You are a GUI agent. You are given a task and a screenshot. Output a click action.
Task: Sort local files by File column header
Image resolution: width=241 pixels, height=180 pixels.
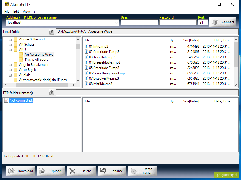[125, 40]
